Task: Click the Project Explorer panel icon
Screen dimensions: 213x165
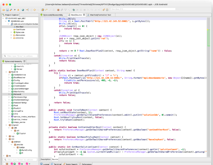Action: click(3, 15)
